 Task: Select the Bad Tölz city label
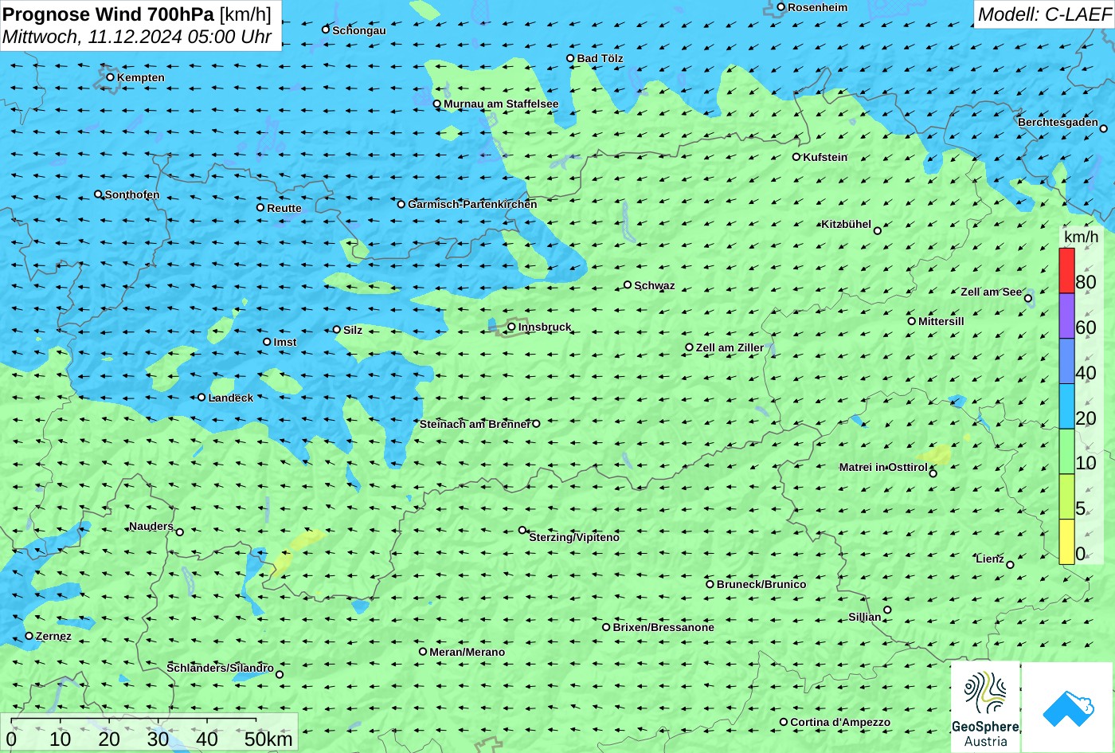[x=600, y=58]
